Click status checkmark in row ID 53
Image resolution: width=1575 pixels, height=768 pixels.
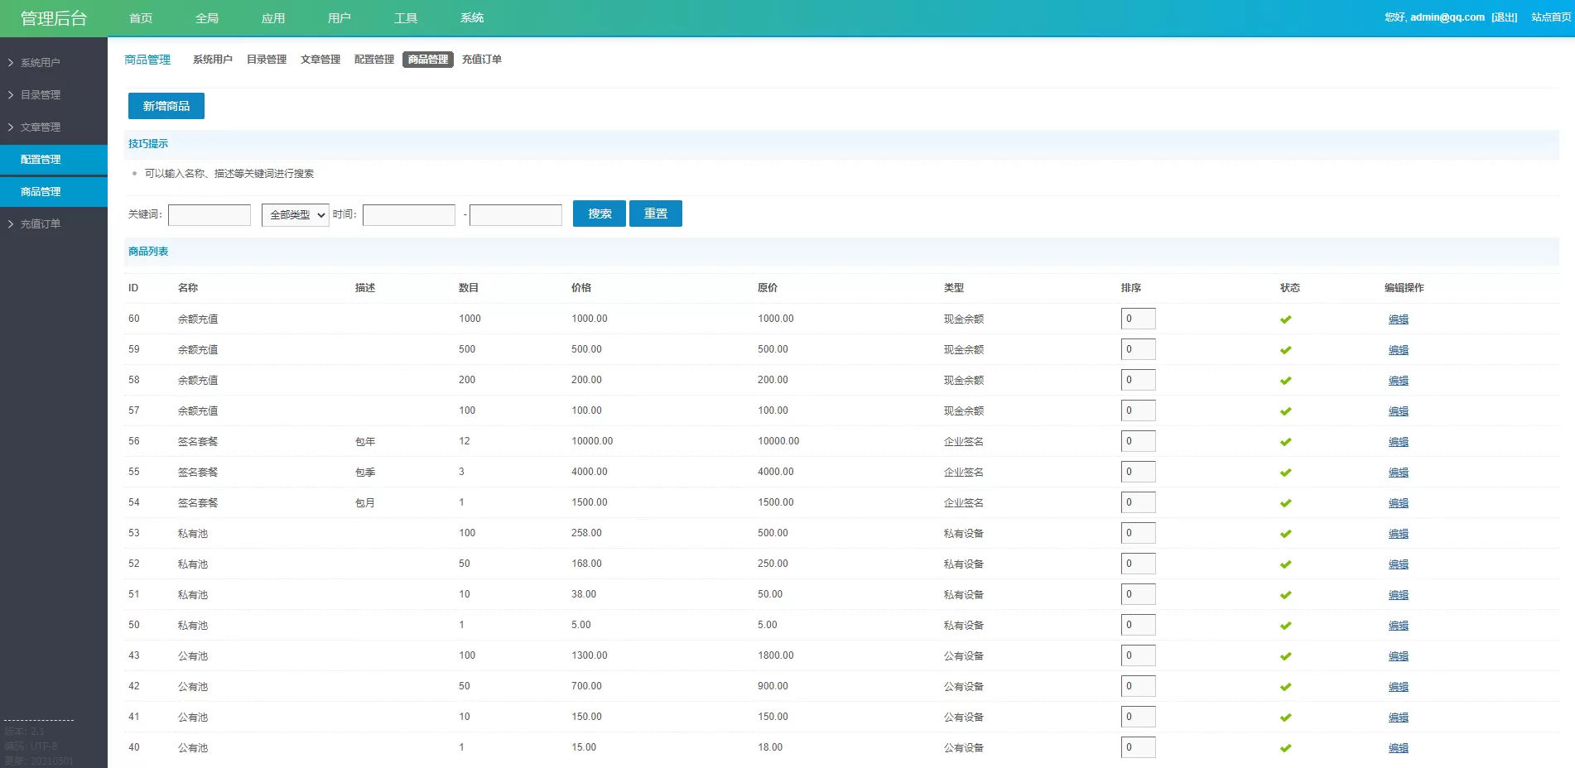click(1285, 534)
